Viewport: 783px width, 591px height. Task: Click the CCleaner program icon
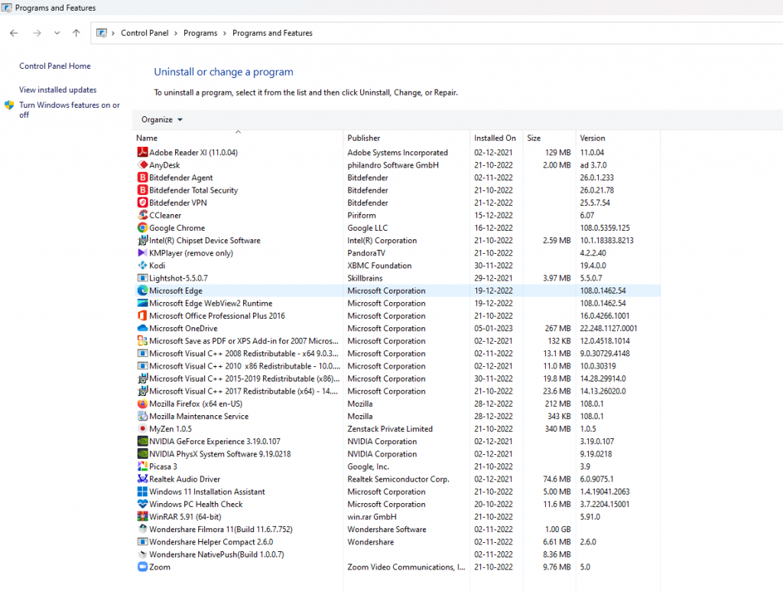point(142,215)
